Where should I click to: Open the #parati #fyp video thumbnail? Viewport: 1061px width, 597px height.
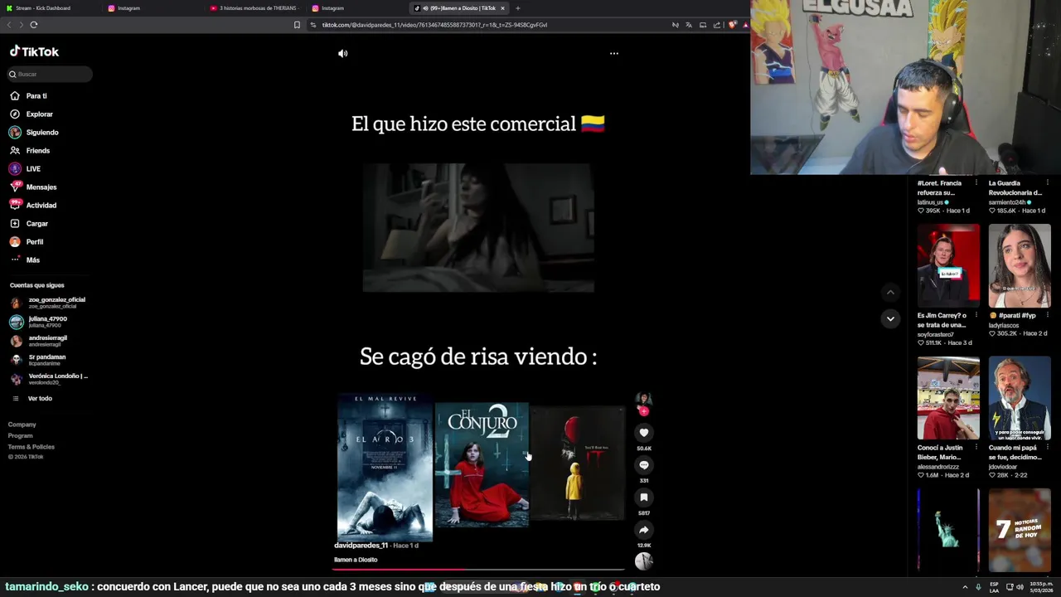pos(1020,265)
